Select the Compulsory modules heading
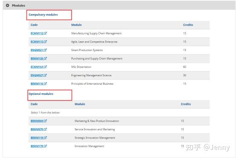 43,14
